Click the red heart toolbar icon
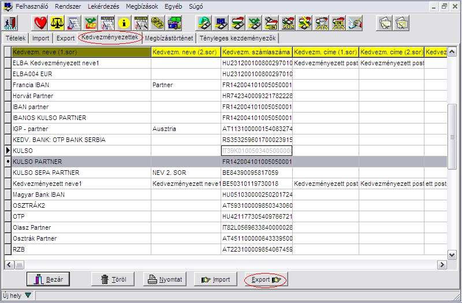The image size is (462, 303). point(40,23)
